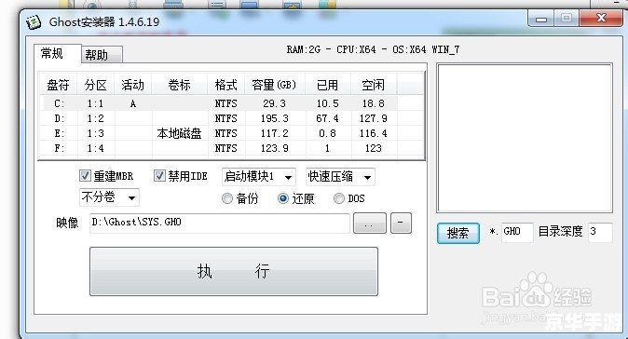Open the 启动模块1 dropdown
This screenshot has width=628, height=339.
coord(259,177)
